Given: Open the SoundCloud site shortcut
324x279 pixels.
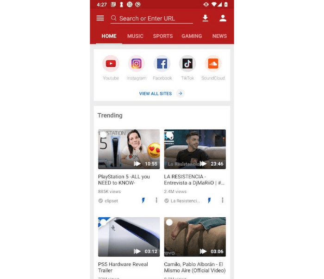Looking at the screenshot, I should coord(213,68).
